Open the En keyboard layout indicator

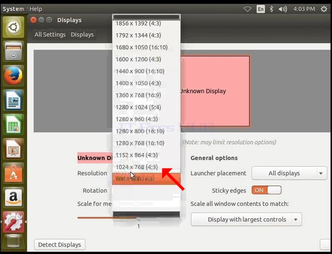point(260,9)
